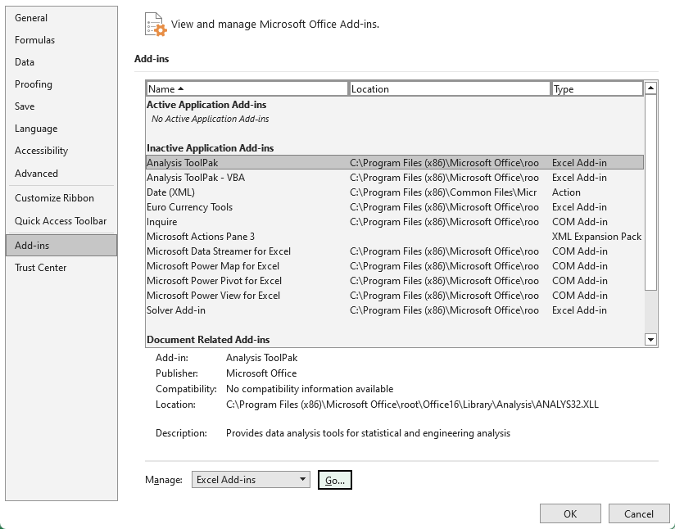The image size is (675, 529).
Task: Click the Type column header
Action: [x=597, y=88]
